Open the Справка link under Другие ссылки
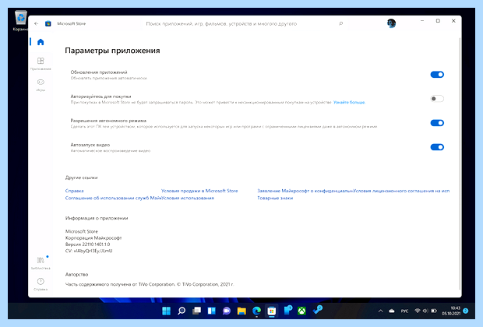This screenshot has width=483, height=327. (x=74, y=191)
